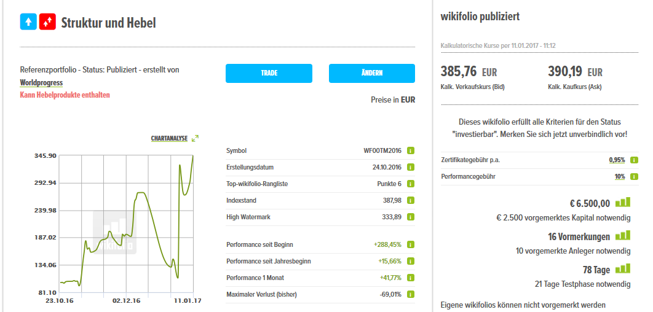Image resolution: width=653 pixels, height=312 pixels.
Task: Click the info icon beside Top-wikifolio-Rangliste
Action: (x=410, y=184)
